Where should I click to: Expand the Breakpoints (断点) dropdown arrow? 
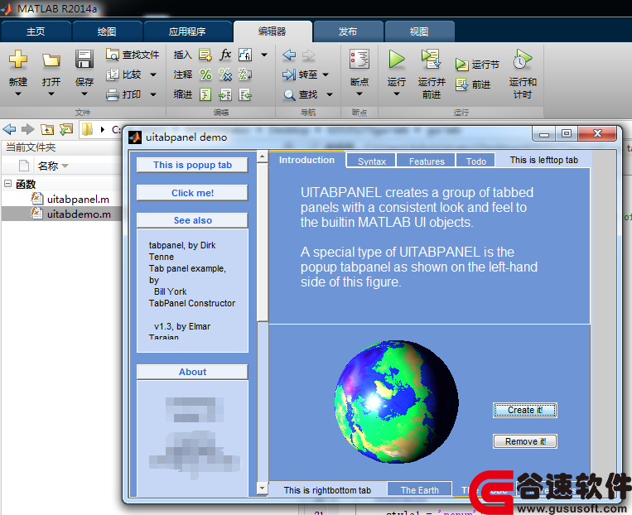359,94
